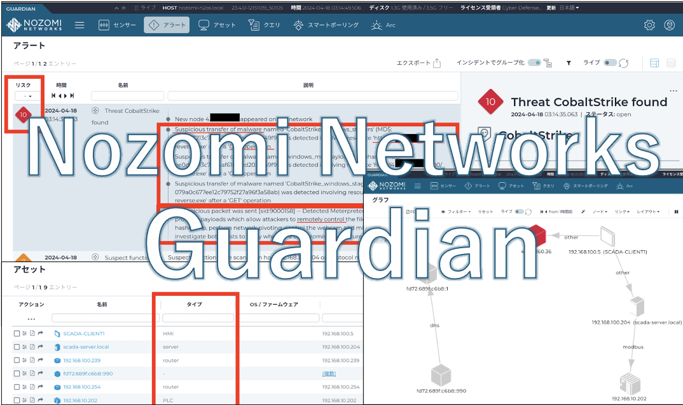Open the scada-server.local asset link
The width and height of the screenshot is (683, 405).
click(85, 347)
